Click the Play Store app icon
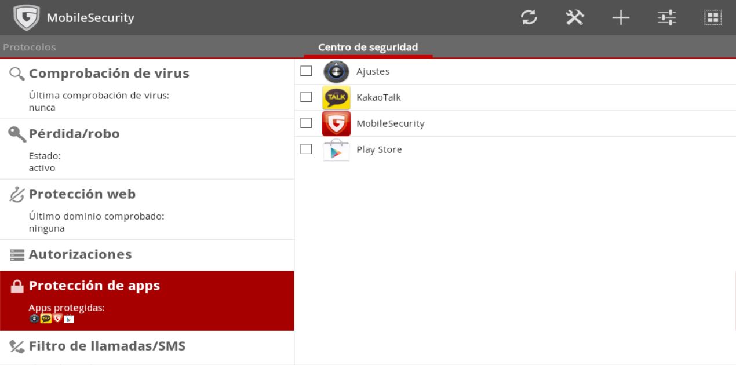This screenshot has width=736, height=365. (x=336, y=149)
